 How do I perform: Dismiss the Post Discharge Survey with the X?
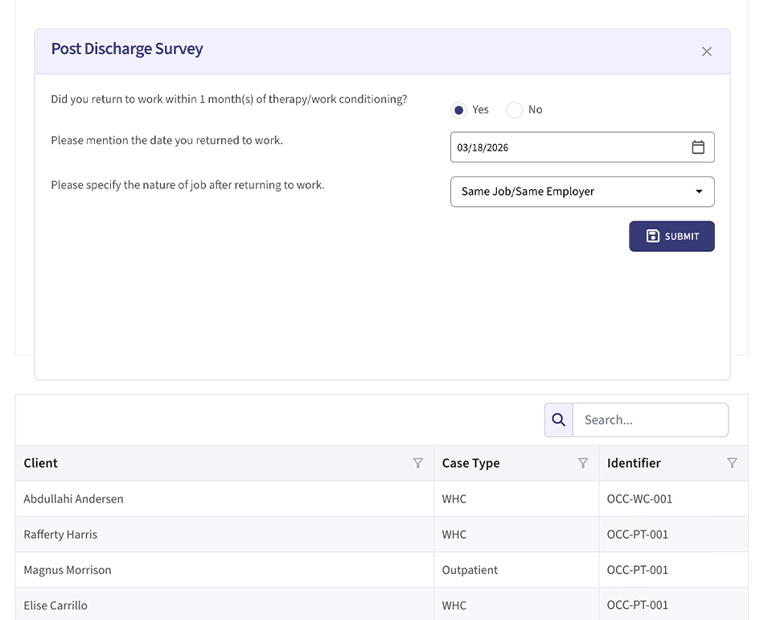706,51
